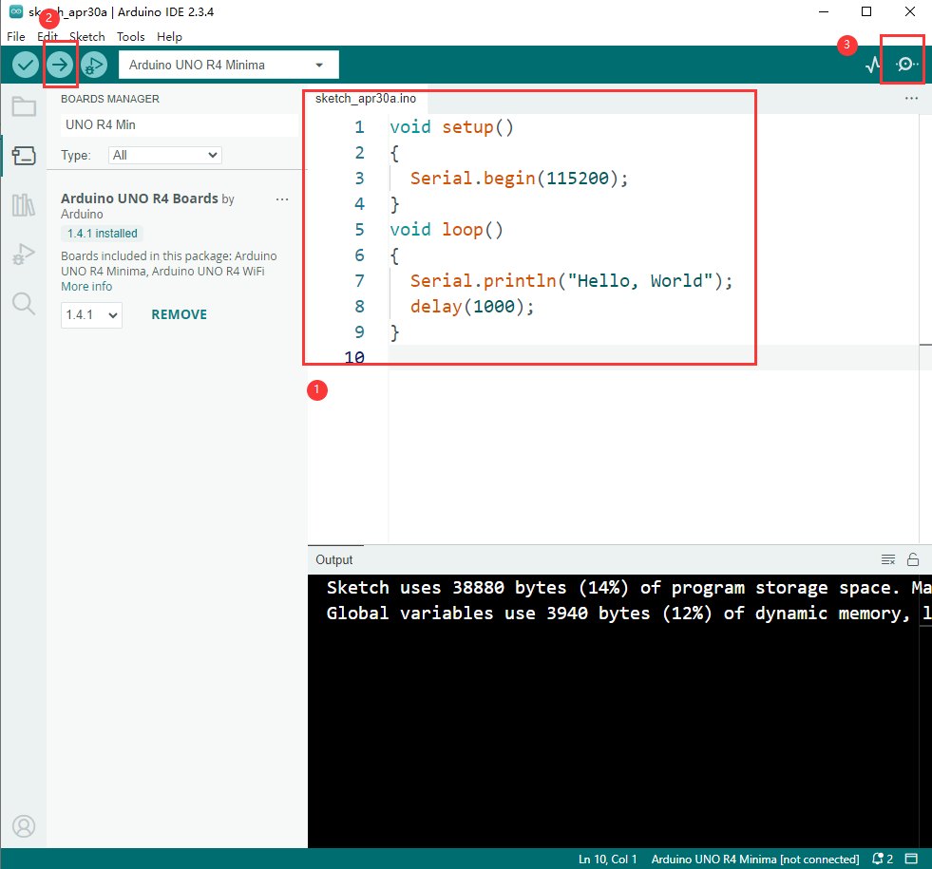The image size is (932, 869).
Task: Open the Help menu
Action: coord(169,37)
